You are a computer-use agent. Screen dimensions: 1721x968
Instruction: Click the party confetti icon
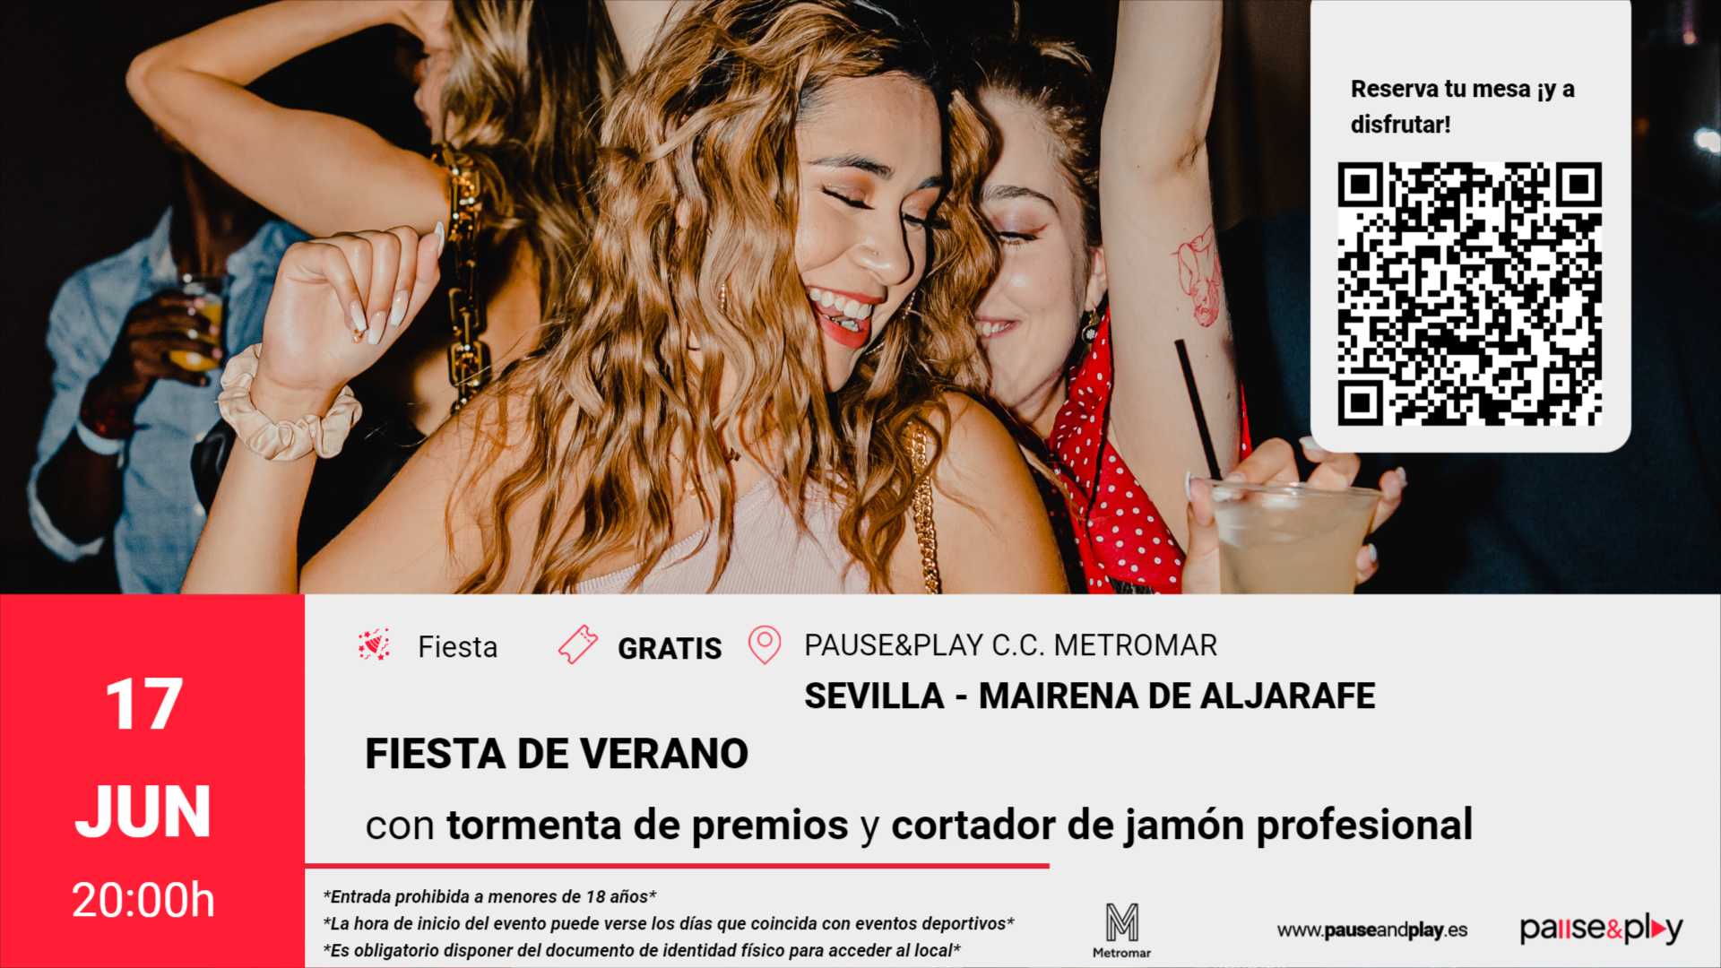click(x=374, y=644)
